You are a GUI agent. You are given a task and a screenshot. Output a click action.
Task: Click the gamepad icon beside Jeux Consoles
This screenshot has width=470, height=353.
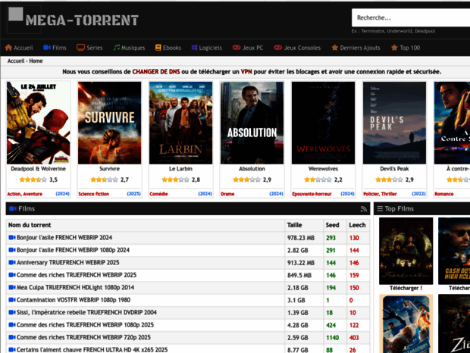[278, 48]
